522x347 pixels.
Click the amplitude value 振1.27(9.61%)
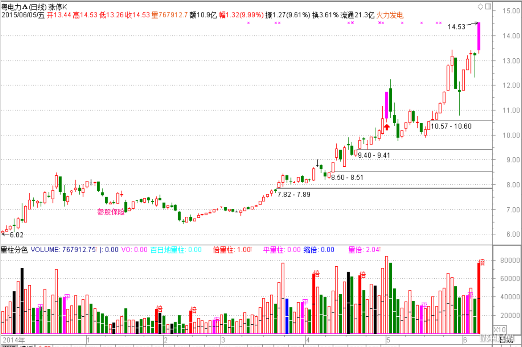(288, 15)
